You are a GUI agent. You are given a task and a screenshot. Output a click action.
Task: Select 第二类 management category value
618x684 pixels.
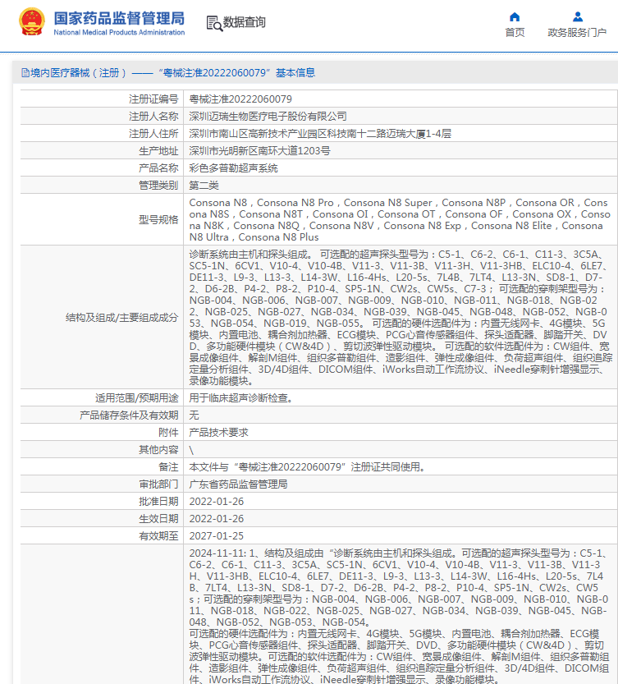204,186
